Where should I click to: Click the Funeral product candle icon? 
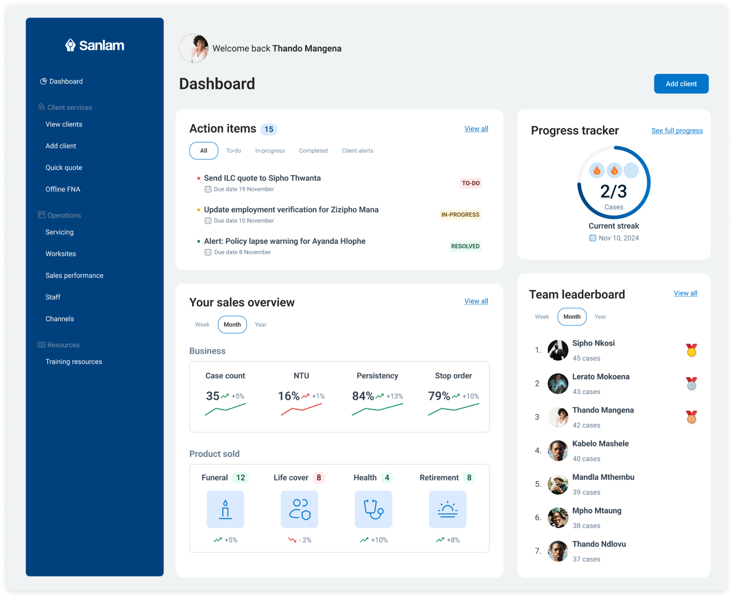[225, 509]
